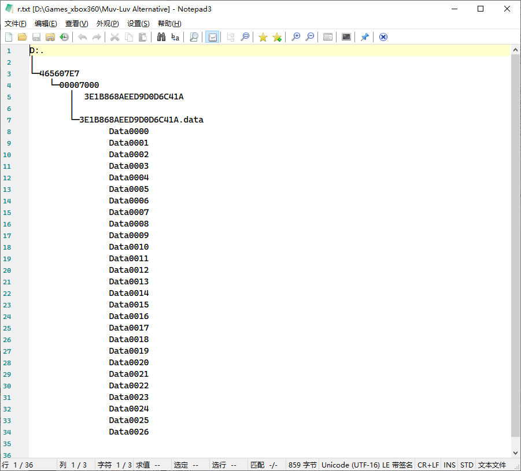Click the 文本文件 scheme status field
The height and width of the screenshot is (471, 521).
[492, 465]
